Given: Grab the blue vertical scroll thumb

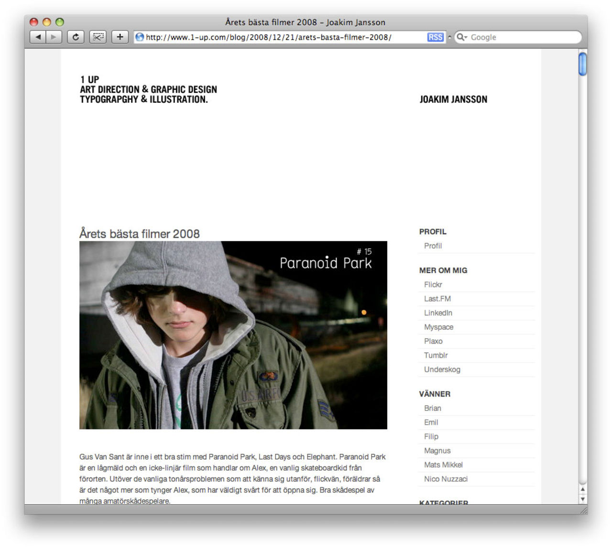Looking at the screenshot, I should coord(582,64).
